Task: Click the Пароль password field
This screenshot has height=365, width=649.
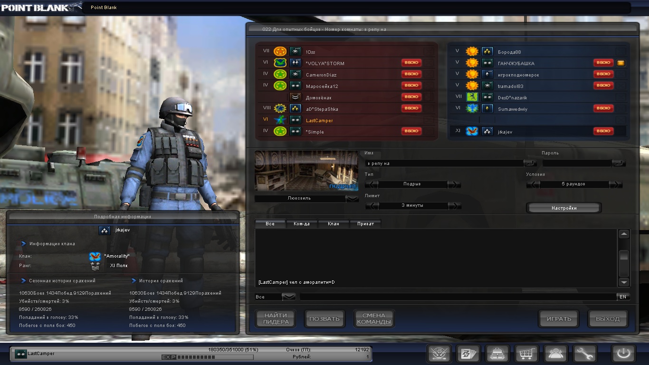Action: [577, 163]
